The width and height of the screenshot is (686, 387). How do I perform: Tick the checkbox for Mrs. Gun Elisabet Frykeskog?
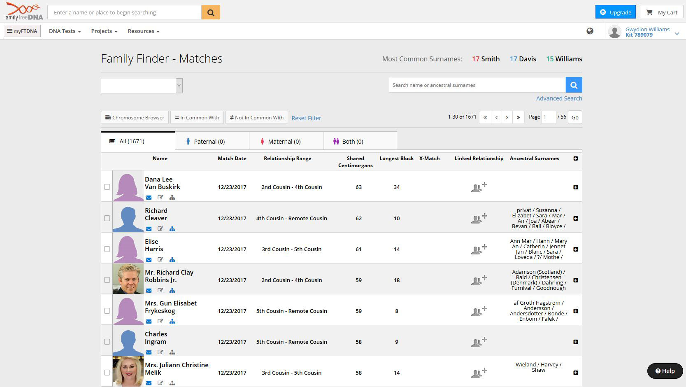tap(107, 311)
